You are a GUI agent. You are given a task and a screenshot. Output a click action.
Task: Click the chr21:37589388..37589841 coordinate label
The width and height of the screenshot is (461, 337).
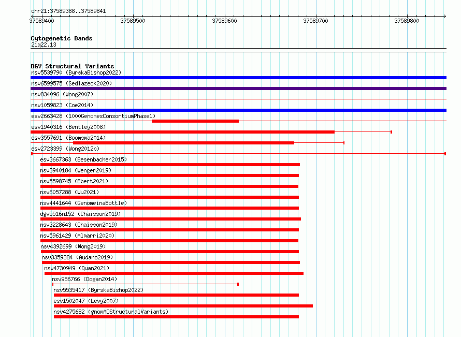68,11
